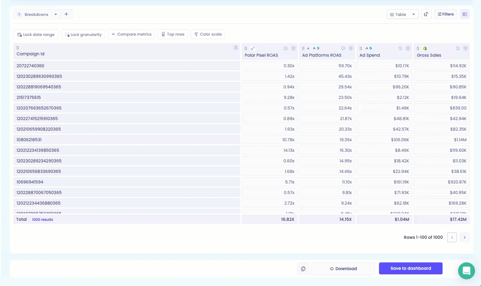Click the Campaign Id column drag handle
The width and height of the screenshot is (481, 286).
tap(18, 48)
